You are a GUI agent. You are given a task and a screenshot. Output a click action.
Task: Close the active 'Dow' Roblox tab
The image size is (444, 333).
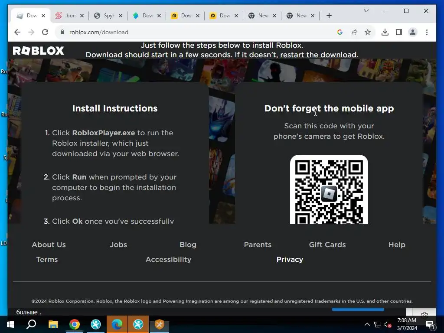[43, 16]
